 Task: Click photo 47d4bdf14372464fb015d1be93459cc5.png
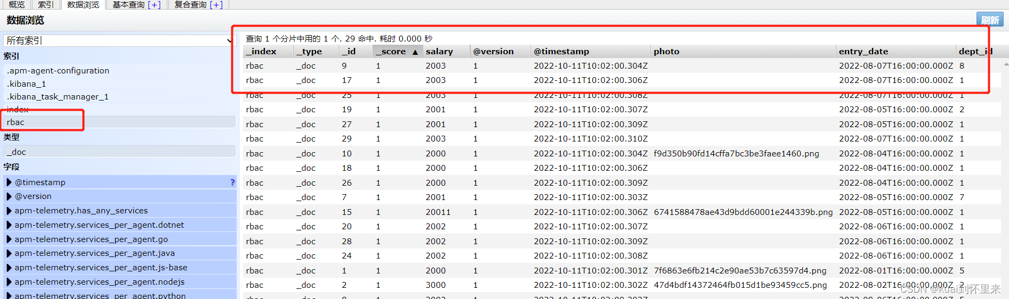coord(740,285)
